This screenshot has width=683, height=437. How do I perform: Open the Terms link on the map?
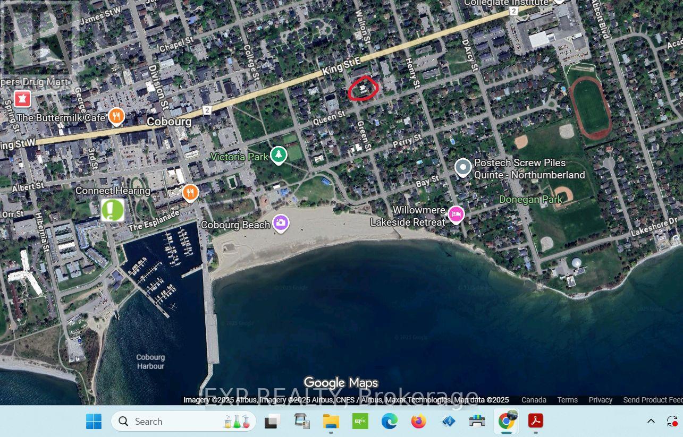(x=567, y=400)
